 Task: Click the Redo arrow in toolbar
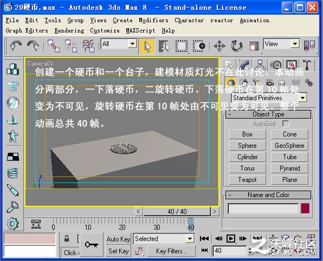pos(33,45)
